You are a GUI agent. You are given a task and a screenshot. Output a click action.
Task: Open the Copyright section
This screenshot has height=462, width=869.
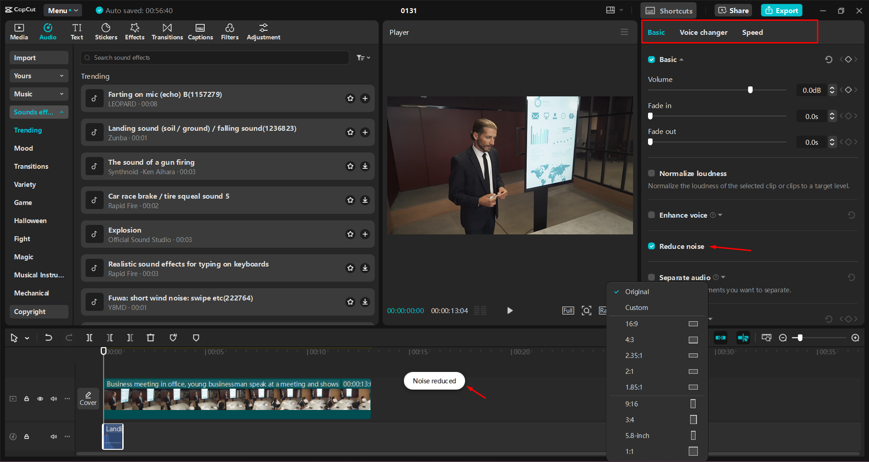click(x=38, y=311)
